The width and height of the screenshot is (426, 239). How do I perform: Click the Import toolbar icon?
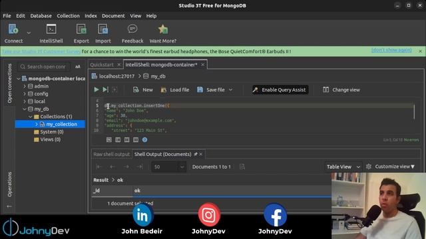(x=103, y=29)
